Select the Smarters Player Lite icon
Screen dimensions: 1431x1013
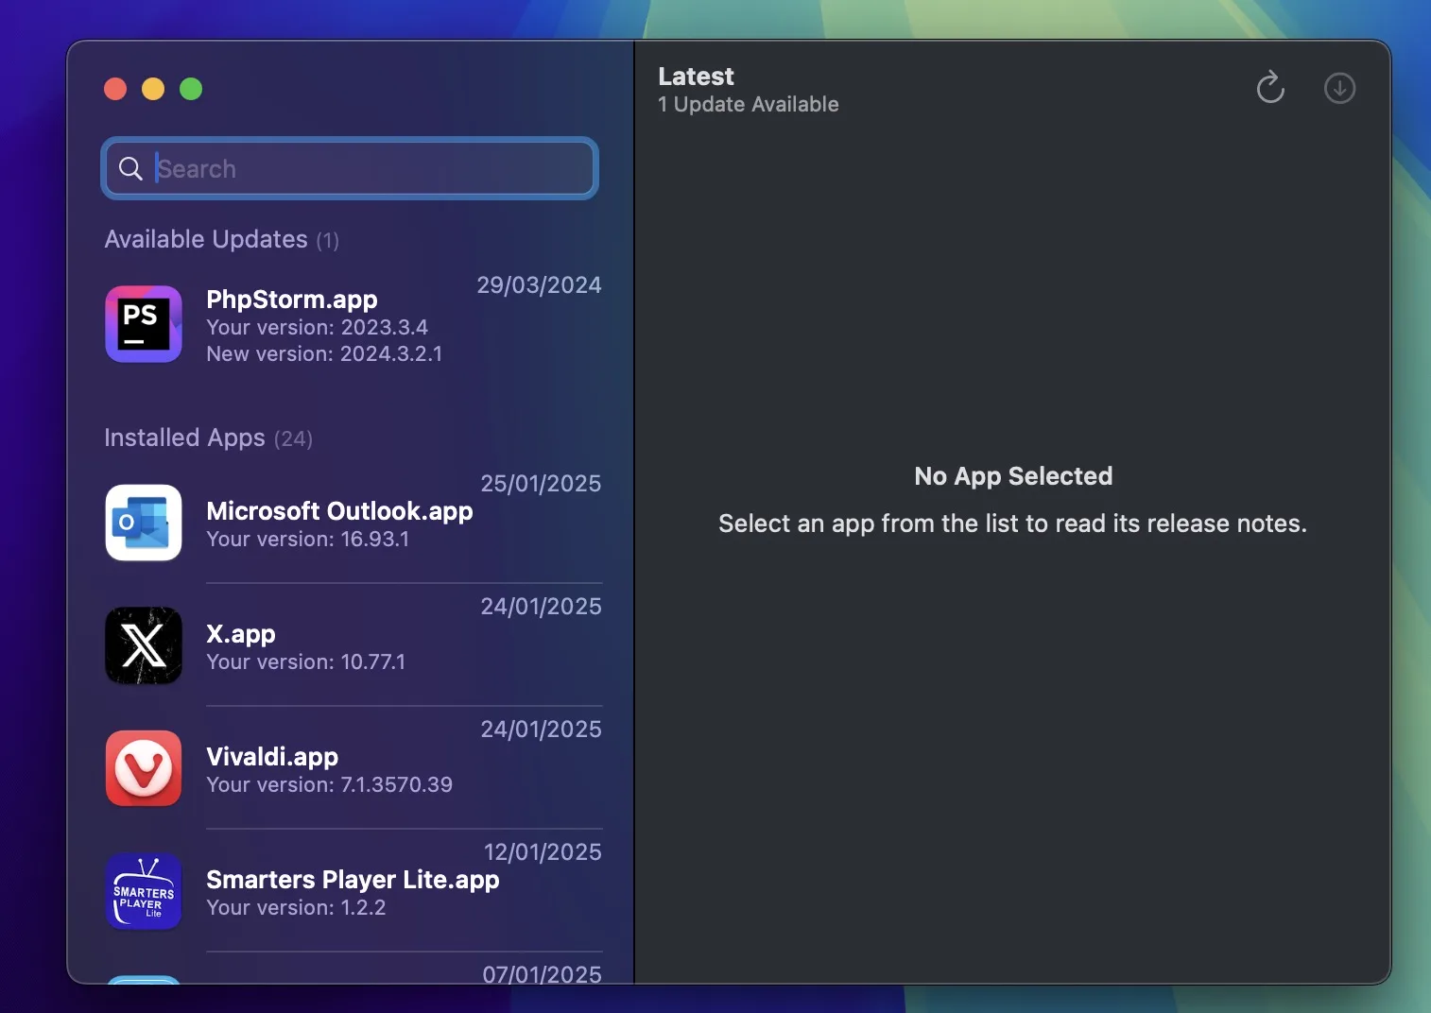tap(144, 891)
